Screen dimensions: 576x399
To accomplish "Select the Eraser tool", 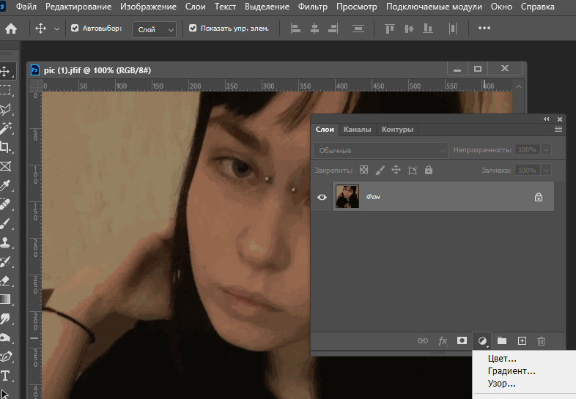I will pyautogui.click(x=5, y=281).
